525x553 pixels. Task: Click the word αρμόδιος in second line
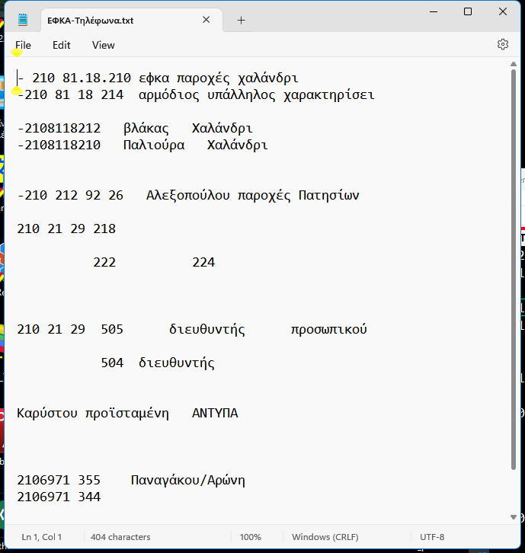click(x=168, y=95)
